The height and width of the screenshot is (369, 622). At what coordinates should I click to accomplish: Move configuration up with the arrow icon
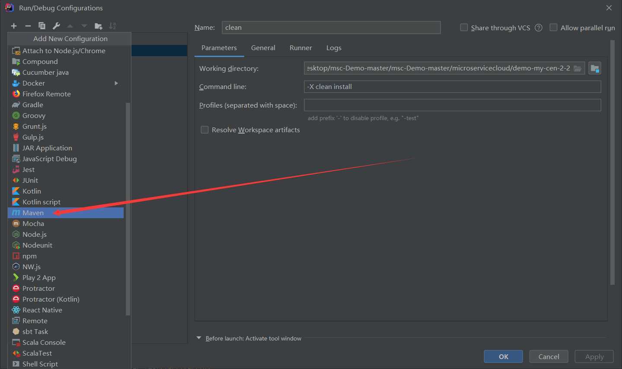[x=70, y=26]
